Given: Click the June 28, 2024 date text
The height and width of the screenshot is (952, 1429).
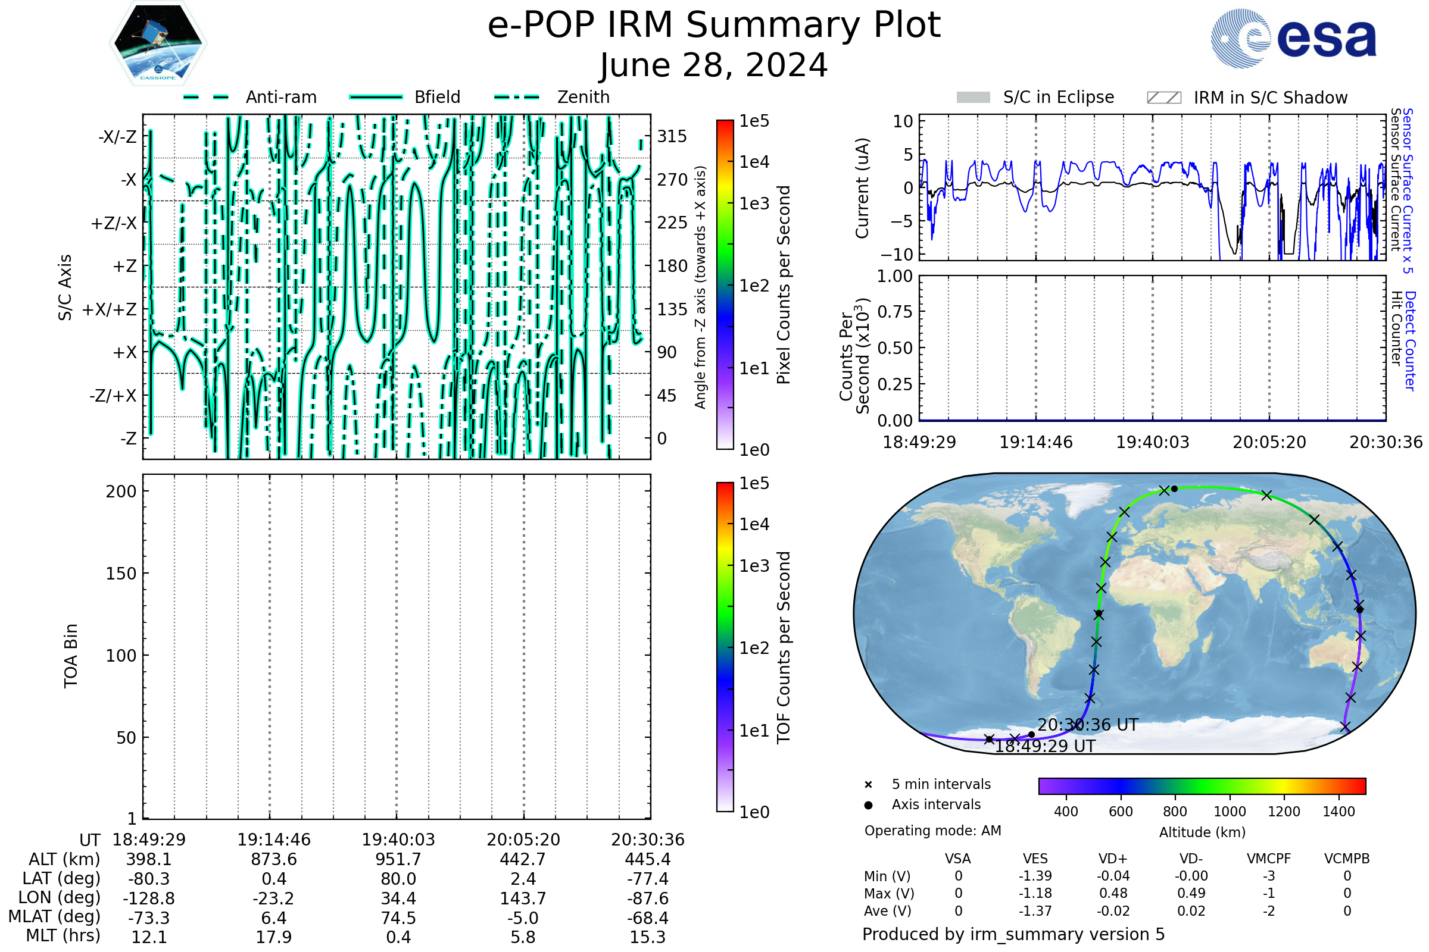Looking at the screenshot, I should pyautogui.click(x=714, y=65).
